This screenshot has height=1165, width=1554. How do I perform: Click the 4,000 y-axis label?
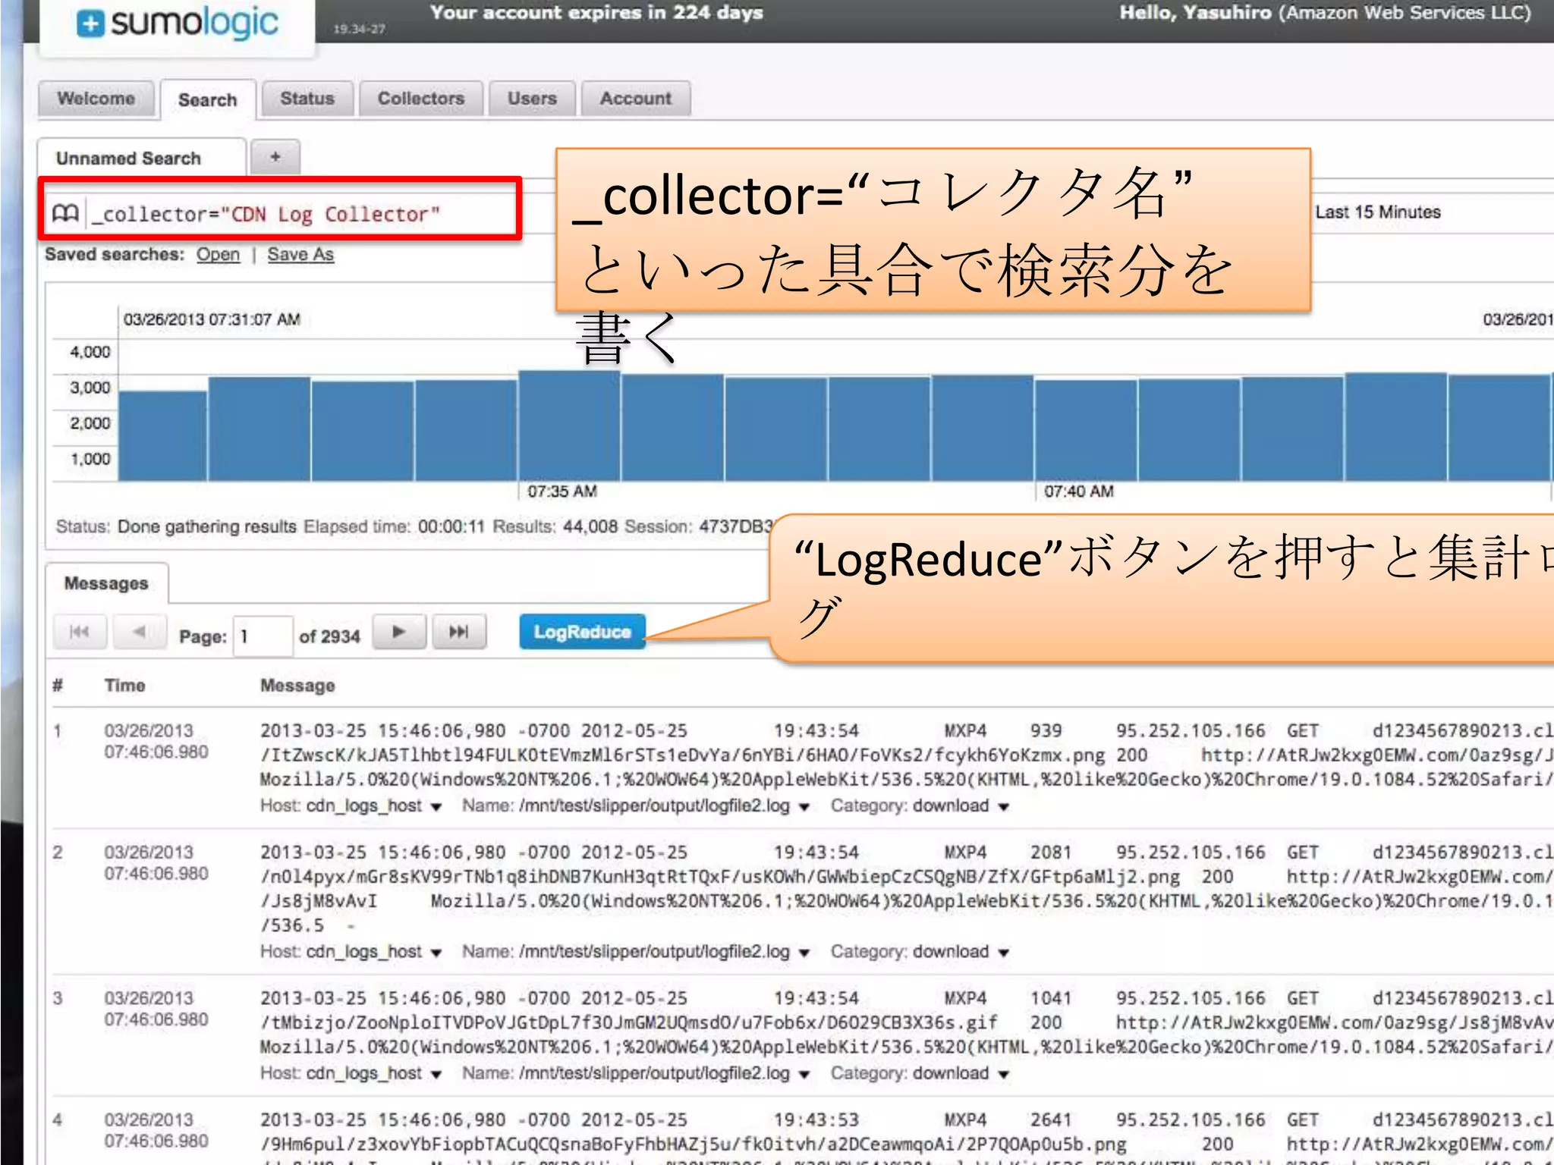tap(90, 352)
